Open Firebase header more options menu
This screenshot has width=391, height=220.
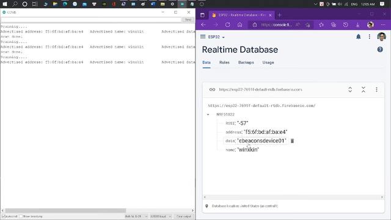[x=369, y=37]
